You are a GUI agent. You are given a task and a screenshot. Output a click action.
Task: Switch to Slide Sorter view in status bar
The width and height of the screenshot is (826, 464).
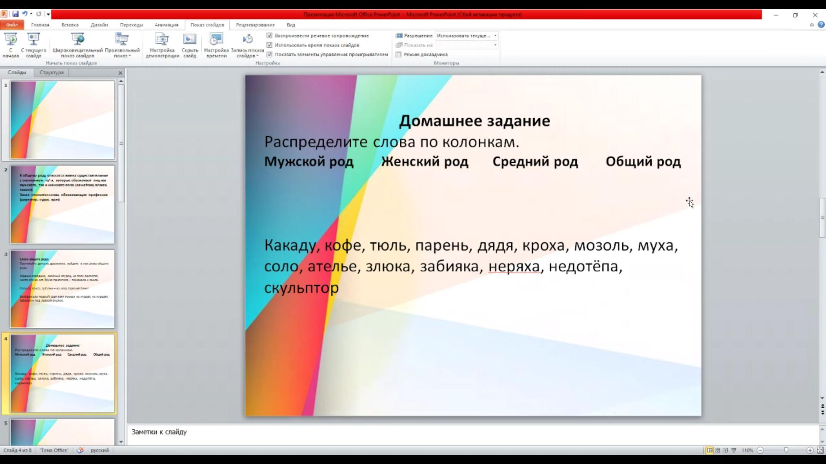pos(718,450)
